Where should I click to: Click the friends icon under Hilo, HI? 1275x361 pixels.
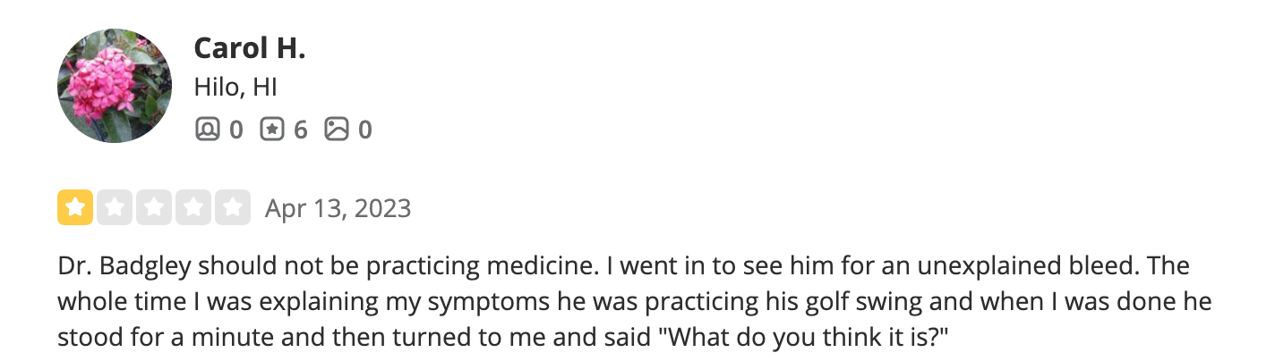coord(207,130)
